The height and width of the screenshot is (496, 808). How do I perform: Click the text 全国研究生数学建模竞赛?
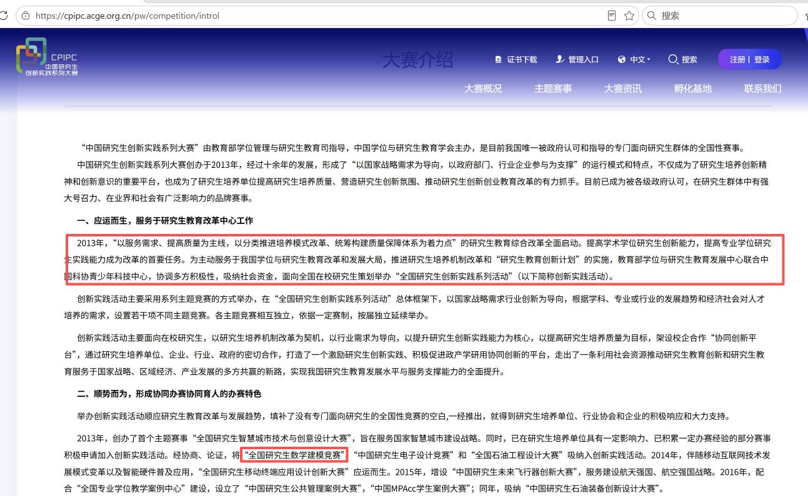tap(294, 454)
